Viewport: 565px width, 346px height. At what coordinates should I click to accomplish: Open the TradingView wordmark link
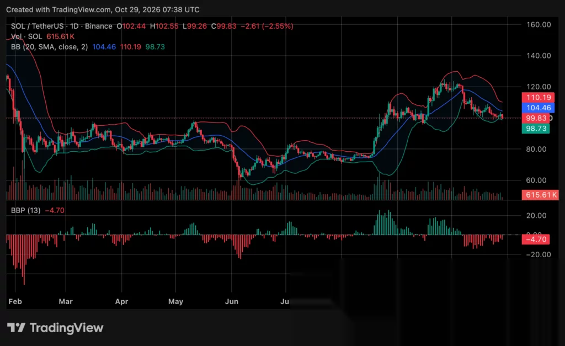tap(67, 328)
